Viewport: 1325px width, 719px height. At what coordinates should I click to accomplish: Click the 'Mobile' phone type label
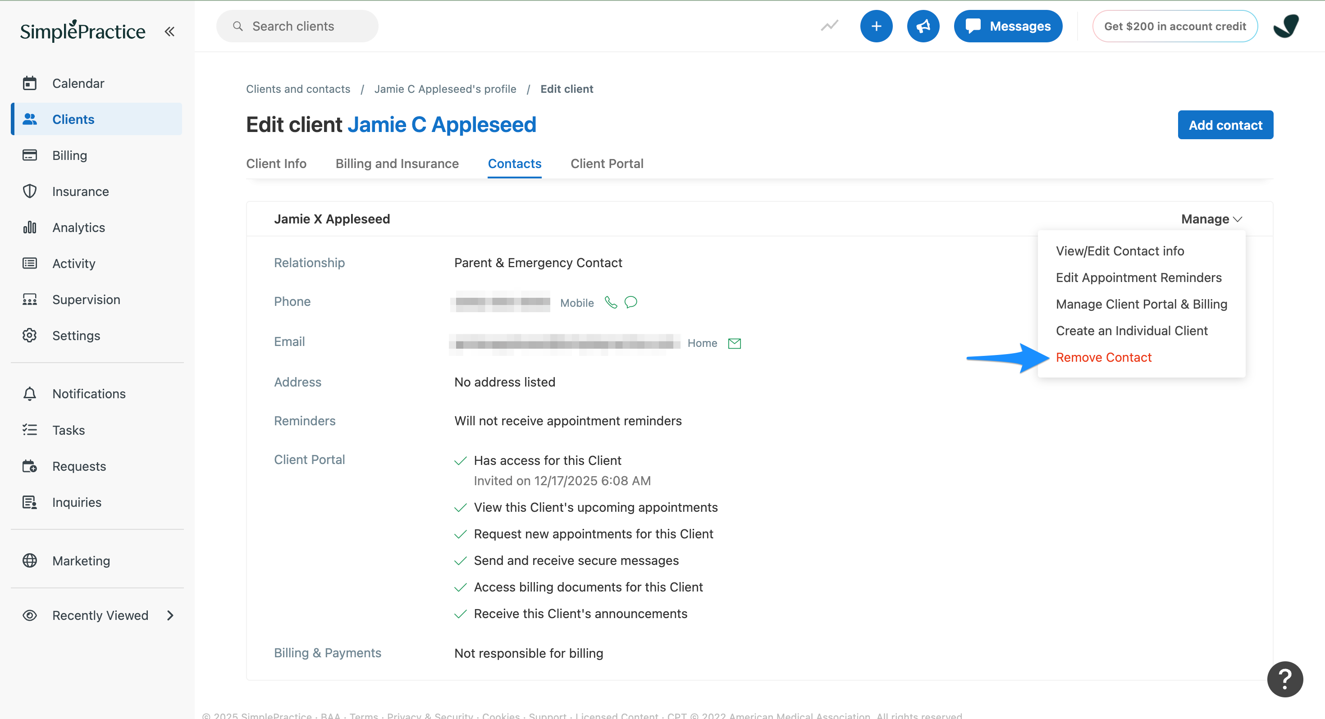(576, 303)
